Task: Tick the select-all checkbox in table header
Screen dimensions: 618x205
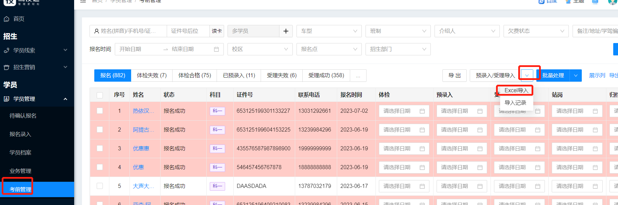Action: pos(100,95)
